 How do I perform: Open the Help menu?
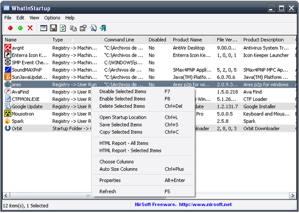click(x=70, y=18)
